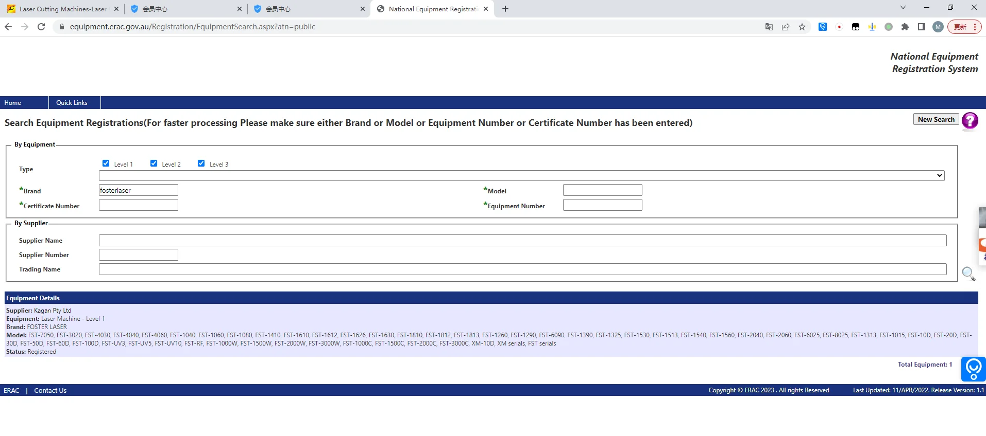Click the Brand input field
This screenshot has height=436, width=986.
138,190
